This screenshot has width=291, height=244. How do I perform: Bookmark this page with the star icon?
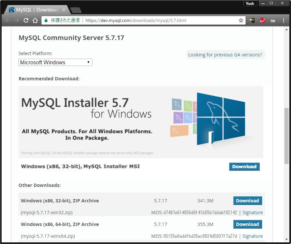[241, 20]
